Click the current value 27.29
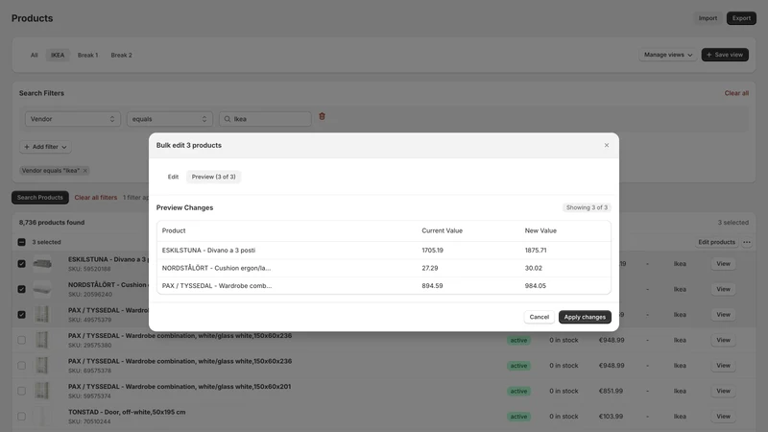Screen dimensions: 768x432 coord(430,268)
